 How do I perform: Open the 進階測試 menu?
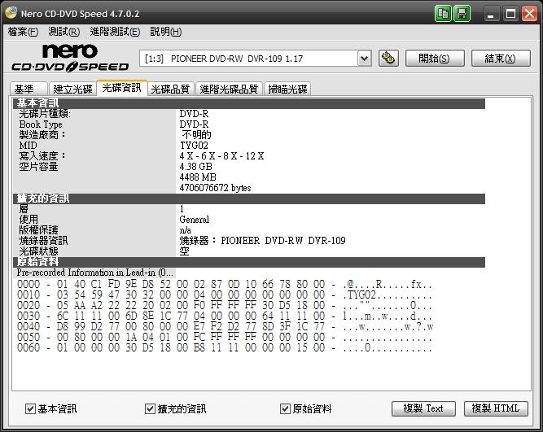(x=114, y=32)
